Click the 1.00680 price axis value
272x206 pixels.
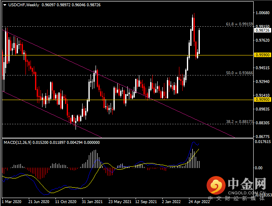coord(263,13)
